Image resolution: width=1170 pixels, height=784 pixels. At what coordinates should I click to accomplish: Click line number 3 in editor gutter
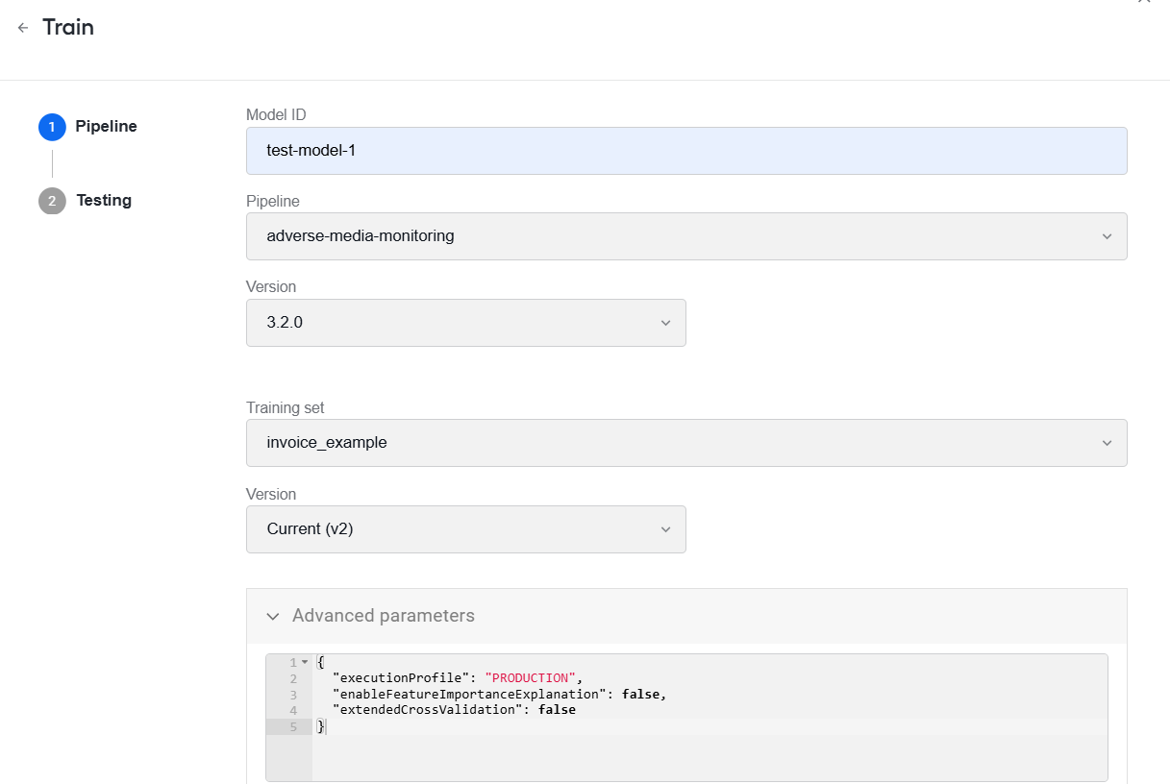pyautogui.click(x=294, y=694)
